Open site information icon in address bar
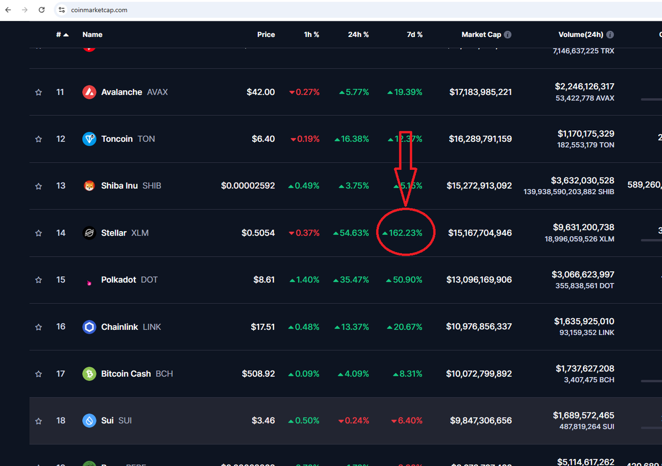The image size is (662, 466). (62, 10)
